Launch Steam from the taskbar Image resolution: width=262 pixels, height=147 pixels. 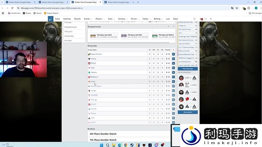coord(131,145)
